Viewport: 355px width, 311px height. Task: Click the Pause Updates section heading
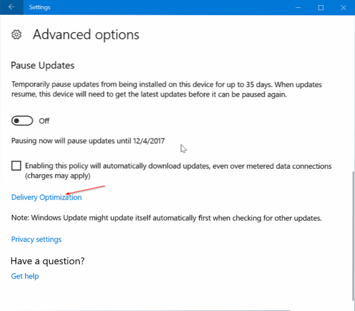[43, 66]
